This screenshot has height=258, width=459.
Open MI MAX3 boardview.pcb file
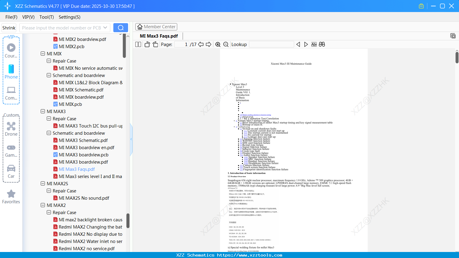(x=83, y=155)
